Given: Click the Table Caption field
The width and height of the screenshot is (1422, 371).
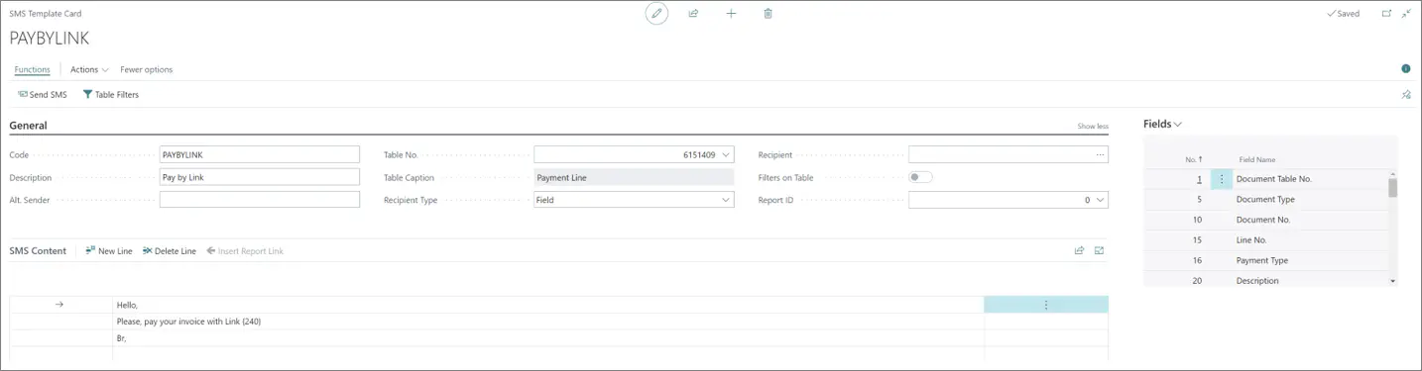Looking at the screenshot, I should pos(634,177).
